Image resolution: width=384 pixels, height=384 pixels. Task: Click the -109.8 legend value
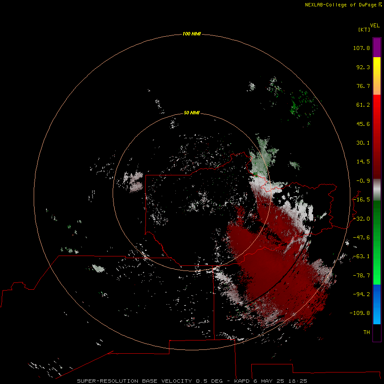[x=360, y=313]
